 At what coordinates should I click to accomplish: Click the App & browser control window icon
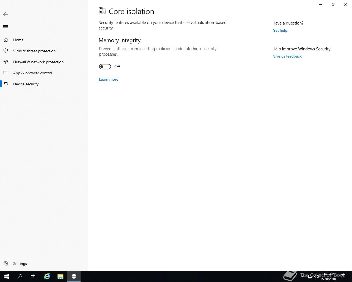[6, 73]
